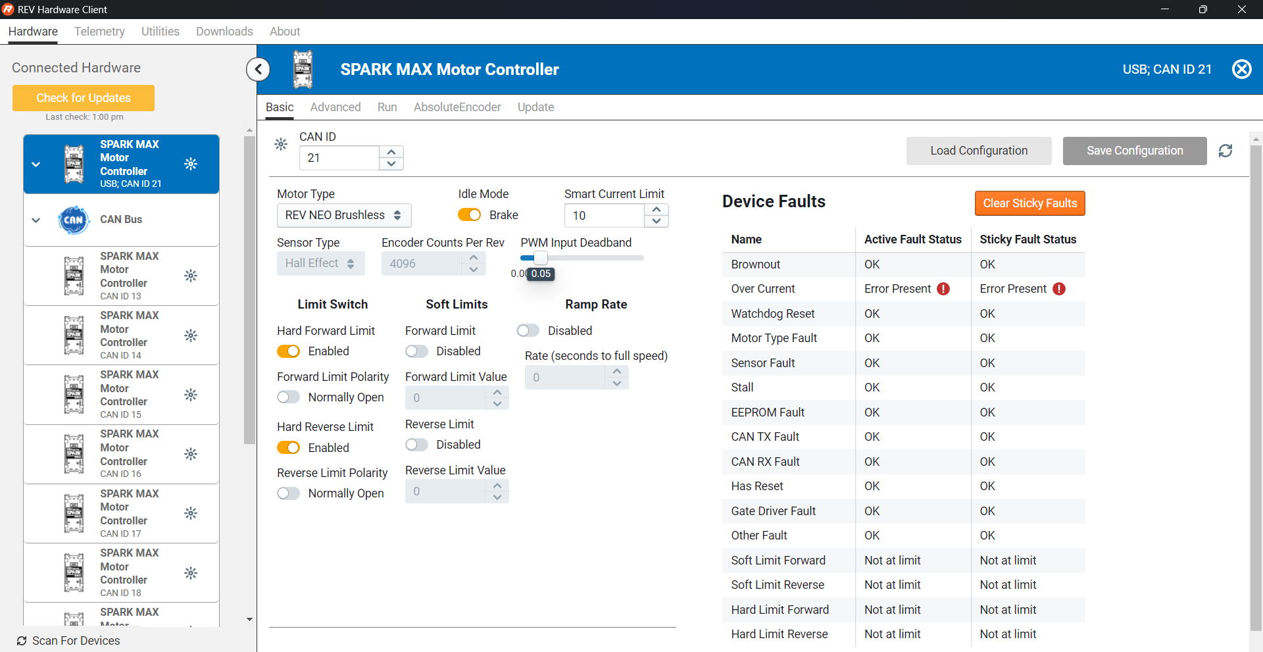Toggle Reverse Limit Polarity Normally Open
1263x652 pixels.
tap(288, 493)
